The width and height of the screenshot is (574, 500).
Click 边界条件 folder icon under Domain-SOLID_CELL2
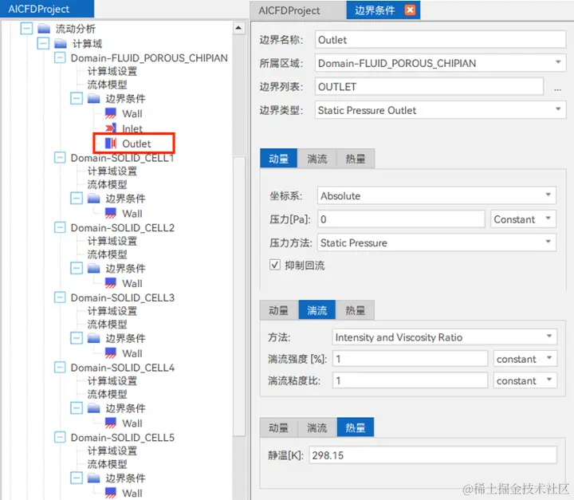(x=94, y=269)
